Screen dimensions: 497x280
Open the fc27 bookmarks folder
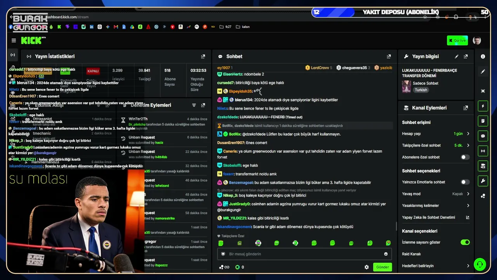click(226, 27)
